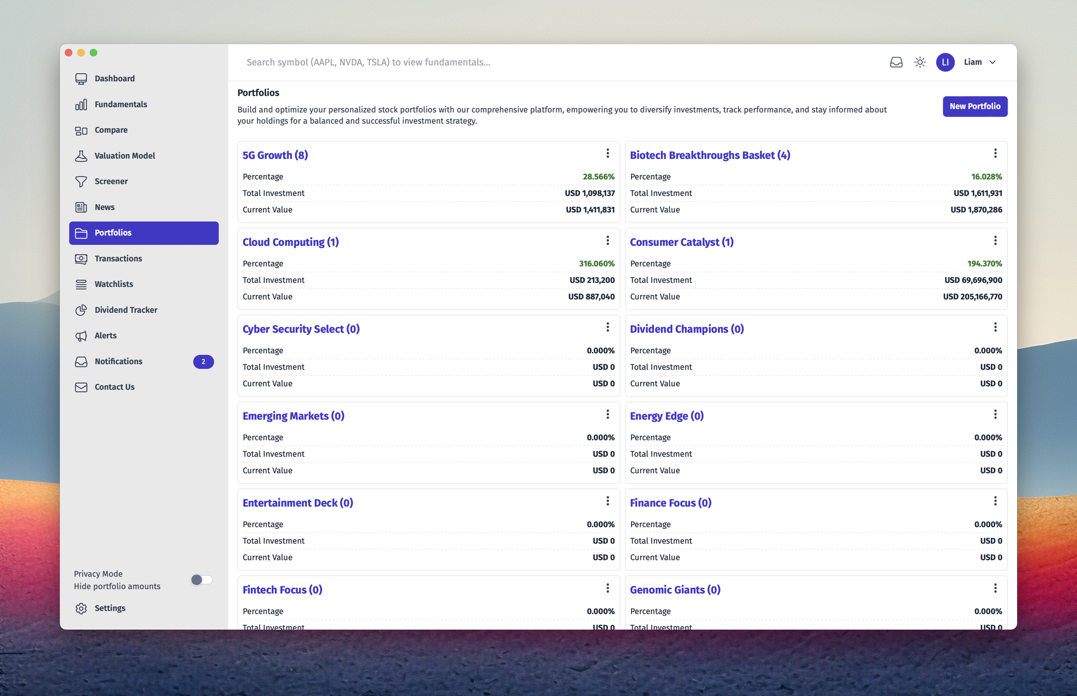This screenshot has height=696, width=1077.
Task: Click the USD 205,166,770 current value
Action: pyautogui.click(x=972, y=297)
